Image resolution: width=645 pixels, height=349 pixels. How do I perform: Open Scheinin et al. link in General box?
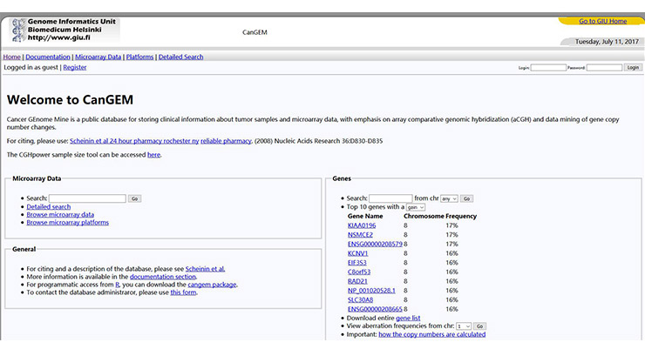tap(205, 269)
